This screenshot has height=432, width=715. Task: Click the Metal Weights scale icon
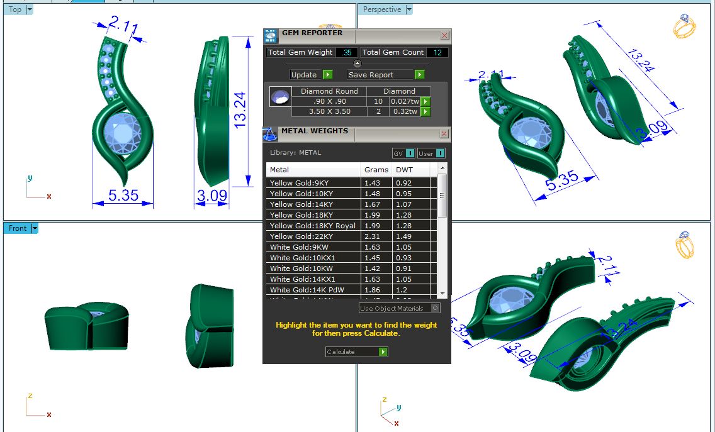tap(270, 135)
